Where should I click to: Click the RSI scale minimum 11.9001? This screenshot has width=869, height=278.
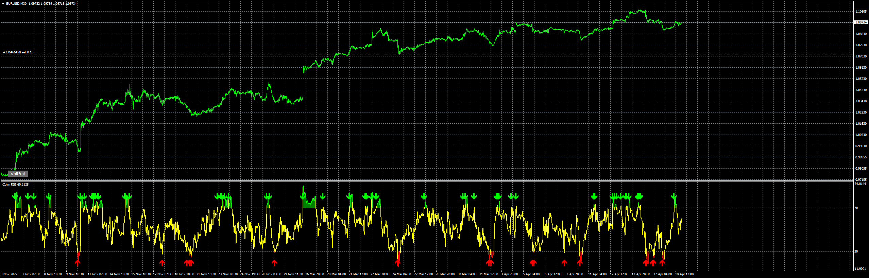pyautogui.click(x=860, y=269)
